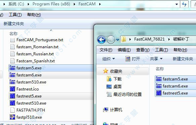This screenshot has width=196, height=125.
Task: Click Program Files (x86) breadcrumb
Action: pos(51,4)
